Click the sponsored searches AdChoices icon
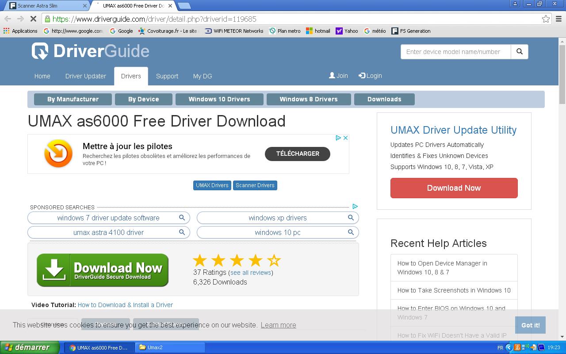This screenshot has width=566, height=354. [355, 206]
